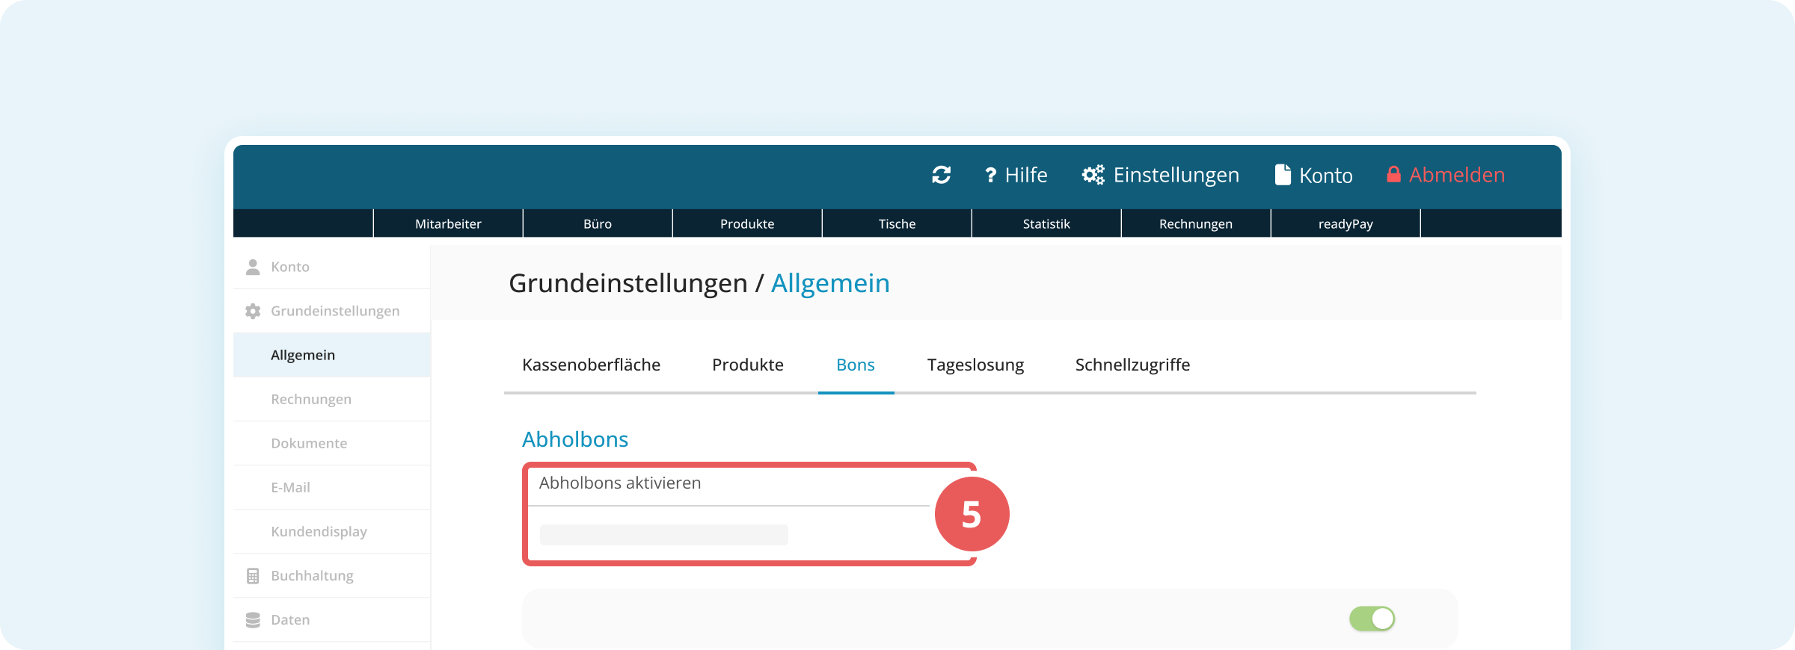Toggle the green switch off
This screenshot has height=650, width=1795.
click(x=1372, y=619)
